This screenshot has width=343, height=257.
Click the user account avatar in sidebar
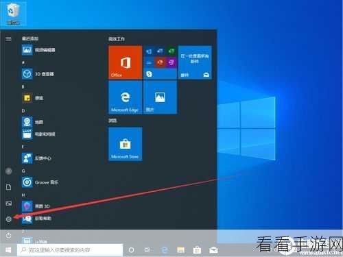(8, 171)
